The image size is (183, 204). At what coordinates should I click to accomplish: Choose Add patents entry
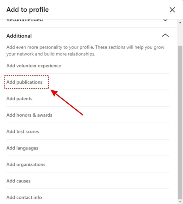click(19, 99)
